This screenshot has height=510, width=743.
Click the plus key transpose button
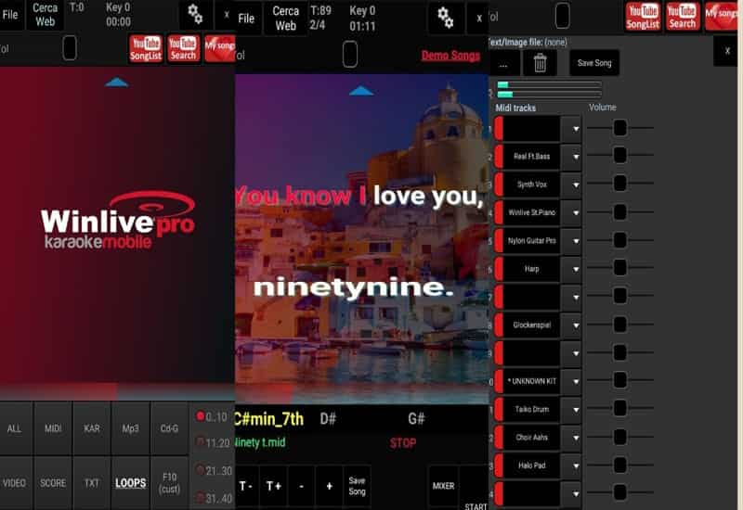(330, 486)
